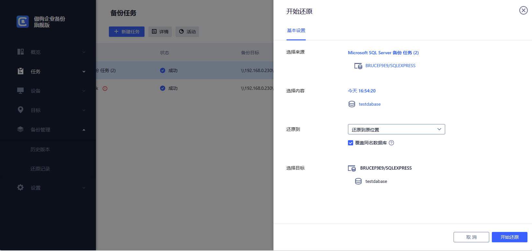Open the 还原到原位置 dropdown

tap(396, 129)
